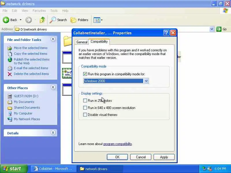Open the Help menu
This screenshot has width=231, height=173.
pyautogui.click(x=65, y=11)
